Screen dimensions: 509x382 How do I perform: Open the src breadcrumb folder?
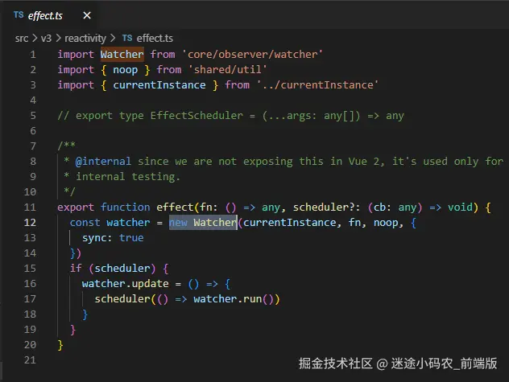point(22,39)
